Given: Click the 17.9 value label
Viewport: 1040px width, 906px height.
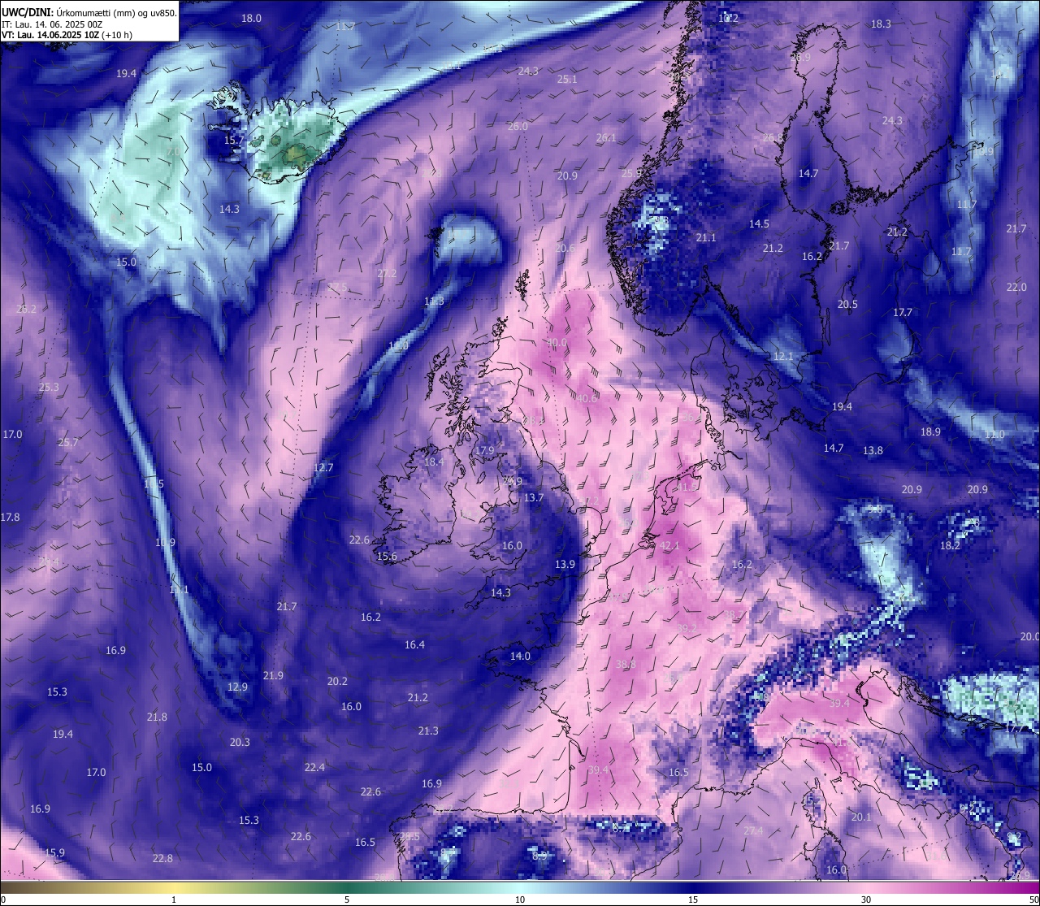Looking at the screenshot, I should tap(484, 450).
